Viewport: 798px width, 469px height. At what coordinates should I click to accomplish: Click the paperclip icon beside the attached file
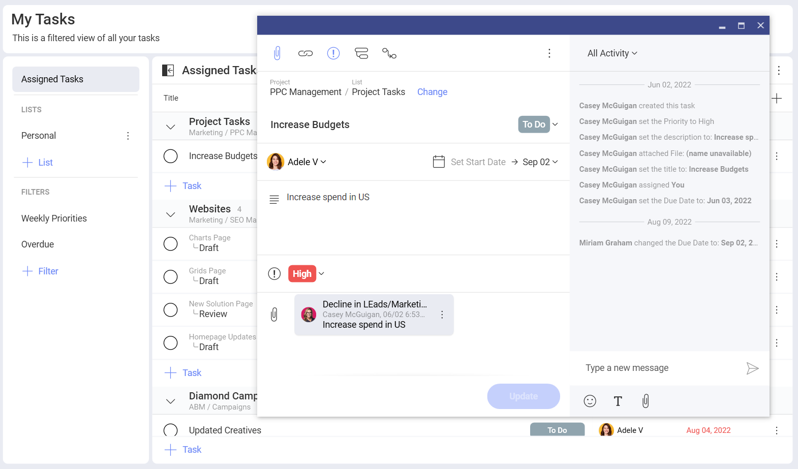coord(274,315)
